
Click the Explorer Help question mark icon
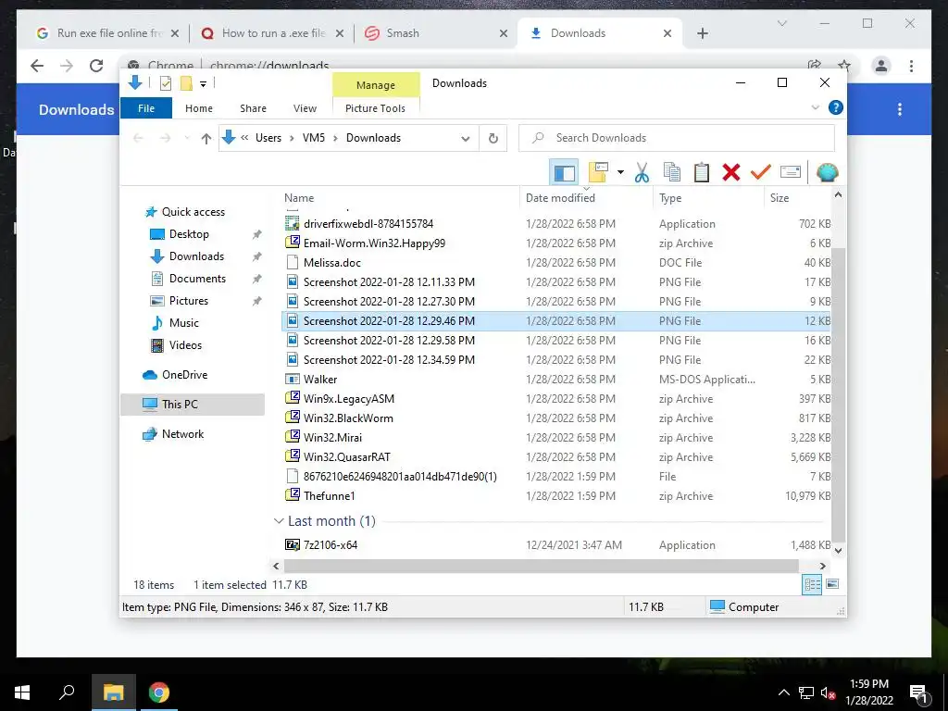(836, 107)
